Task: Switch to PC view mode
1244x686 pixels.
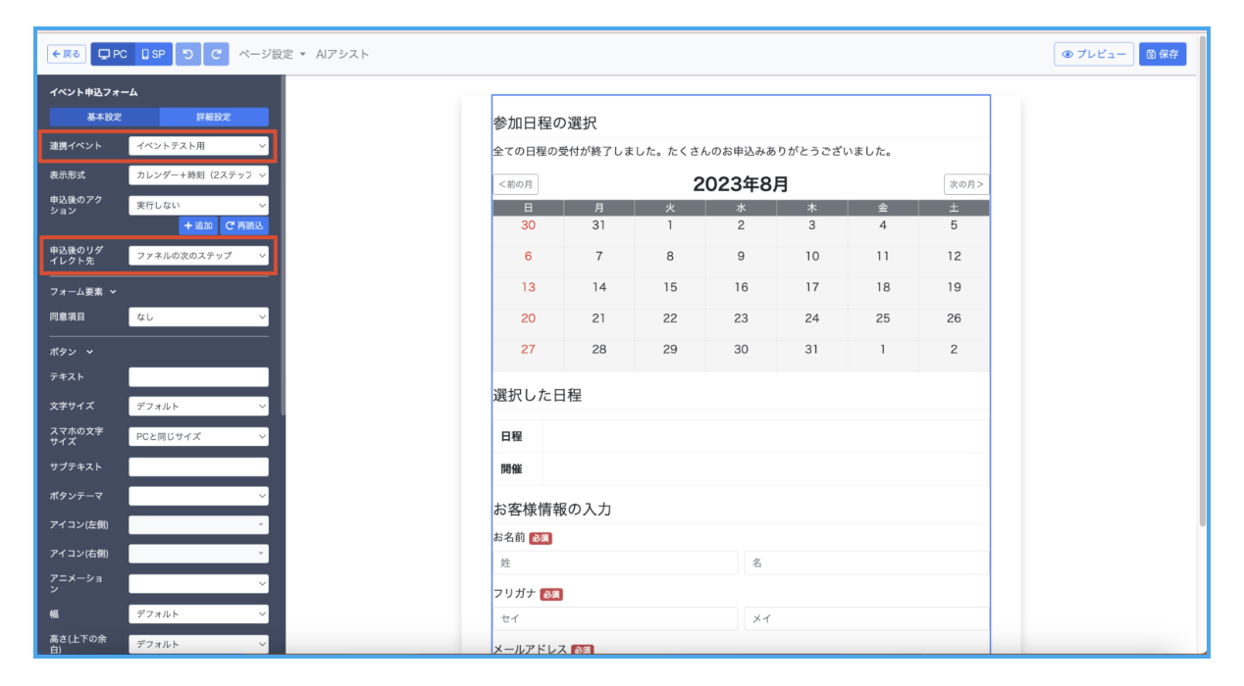Action: tap(112, 54)
